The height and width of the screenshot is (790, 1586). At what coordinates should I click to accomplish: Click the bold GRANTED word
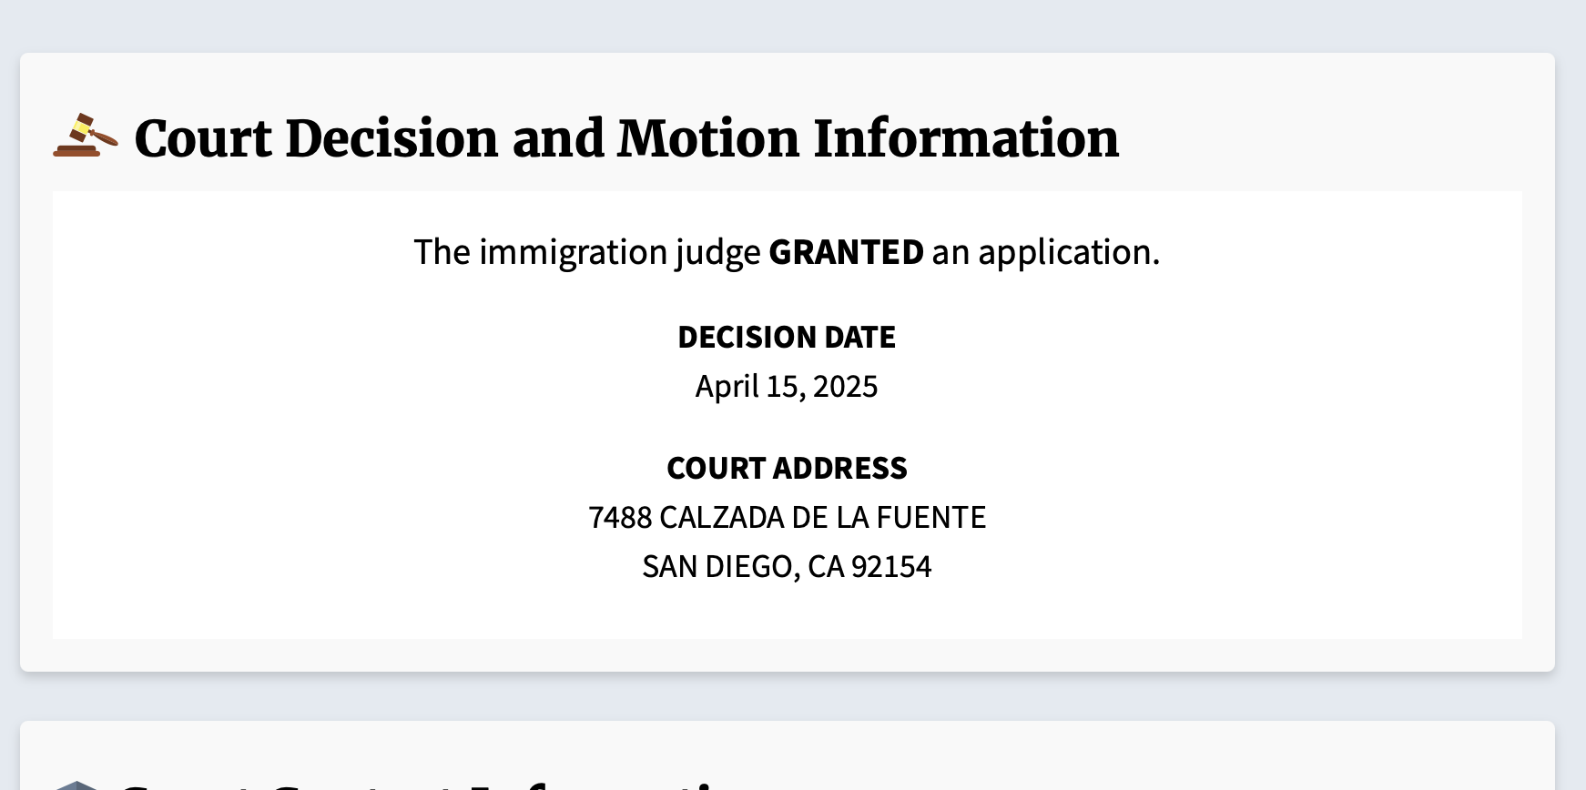(x=846, y=252)
